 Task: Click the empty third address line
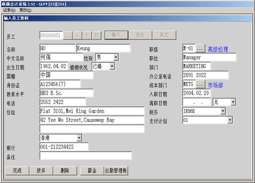pyautogui.click(x=92, y=129)
